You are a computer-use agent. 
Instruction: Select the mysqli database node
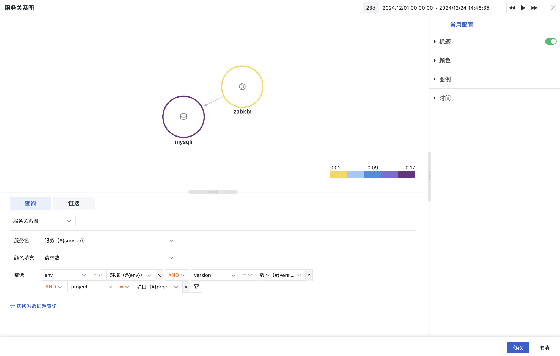tap(183, 117)
